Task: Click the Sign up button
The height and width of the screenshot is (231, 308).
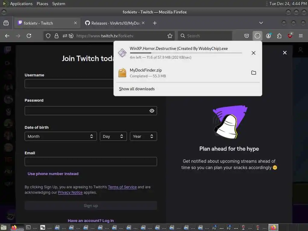Action: click(91, 206)
